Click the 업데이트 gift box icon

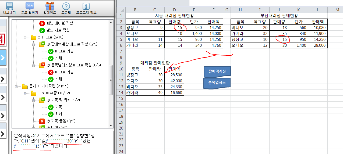point(50,6)
